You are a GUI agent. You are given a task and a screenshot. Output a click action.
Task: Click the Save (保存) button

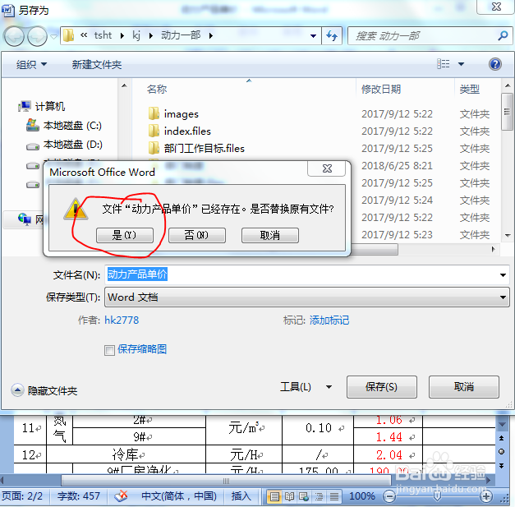pos(382,387)
